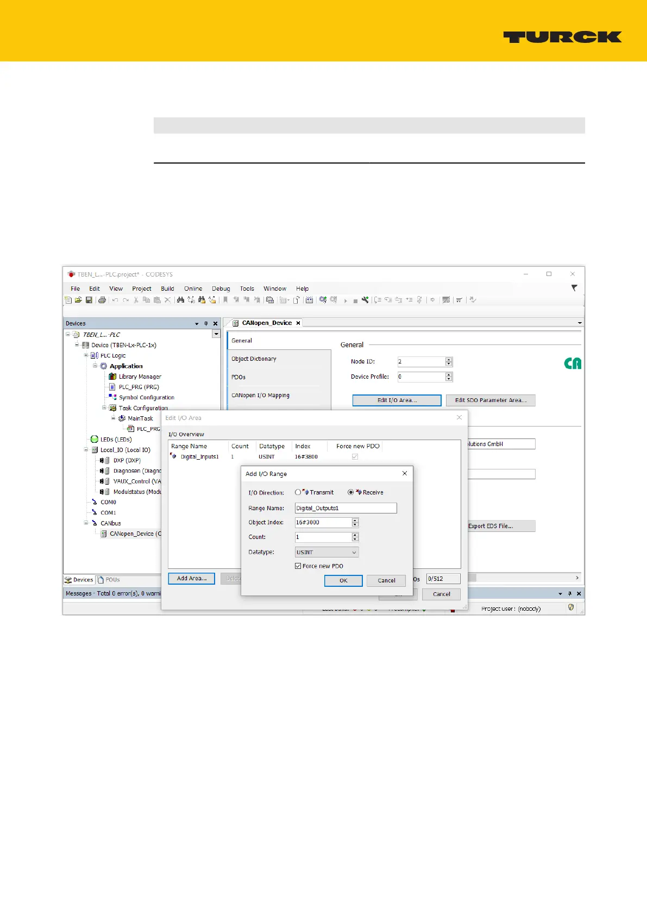Select the Receive radio button
The image size is (647, 915).
[351, 492]
